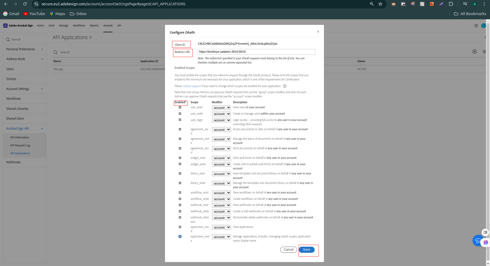490x266 pixels.
Task: Click the browser back arrow
Action: (6, 4)
